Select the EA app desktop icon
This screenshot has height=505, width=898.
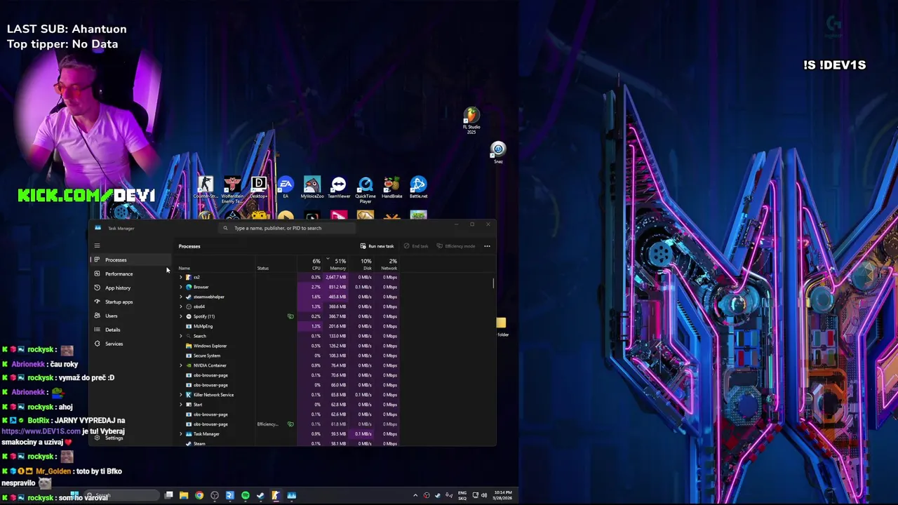285,187
